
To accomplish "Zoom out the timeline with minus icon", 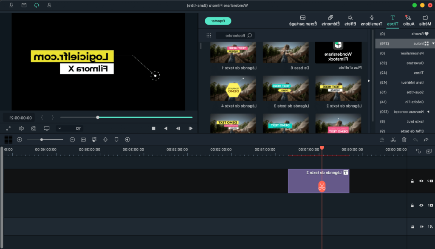I will pos(72,140).
